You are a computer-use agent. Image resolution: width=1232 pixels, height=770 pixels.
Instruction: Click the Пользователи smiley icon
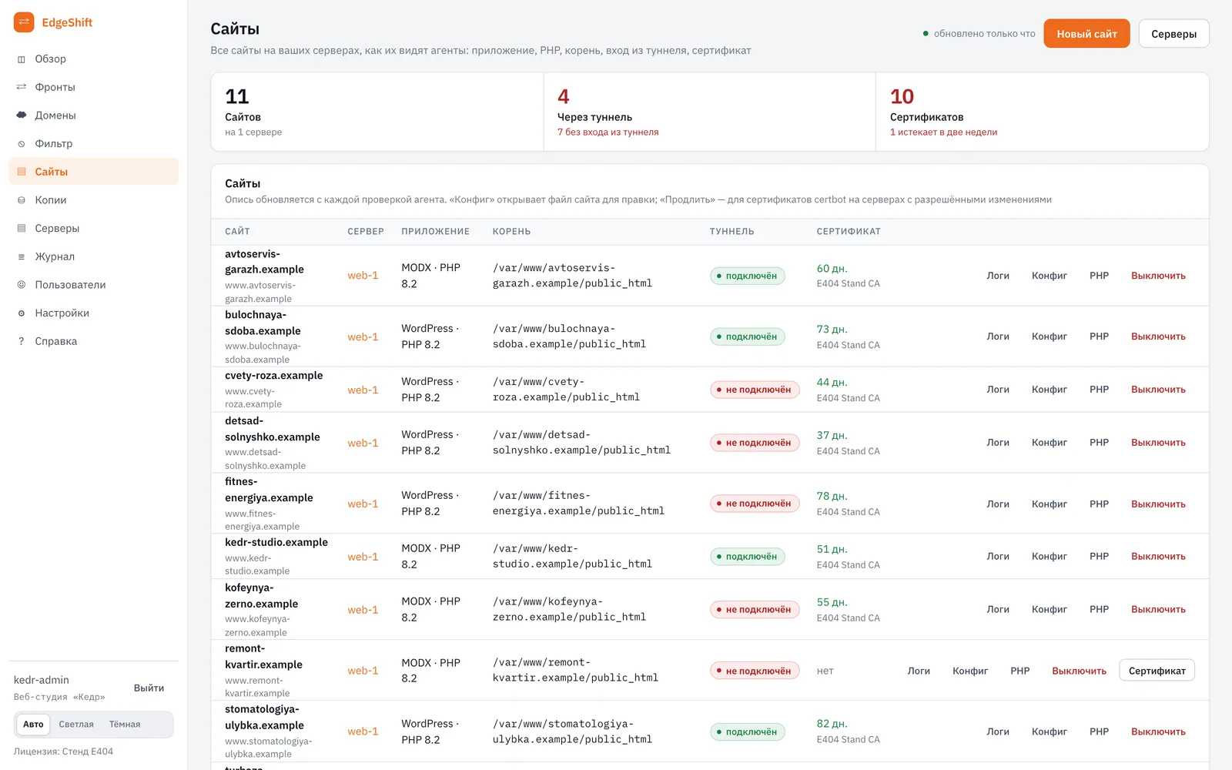point(22,285)
